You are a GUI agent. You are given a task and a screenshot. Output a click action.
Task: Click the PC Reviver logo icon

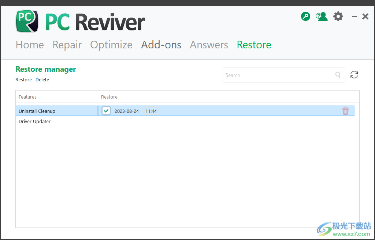point(27,21)
